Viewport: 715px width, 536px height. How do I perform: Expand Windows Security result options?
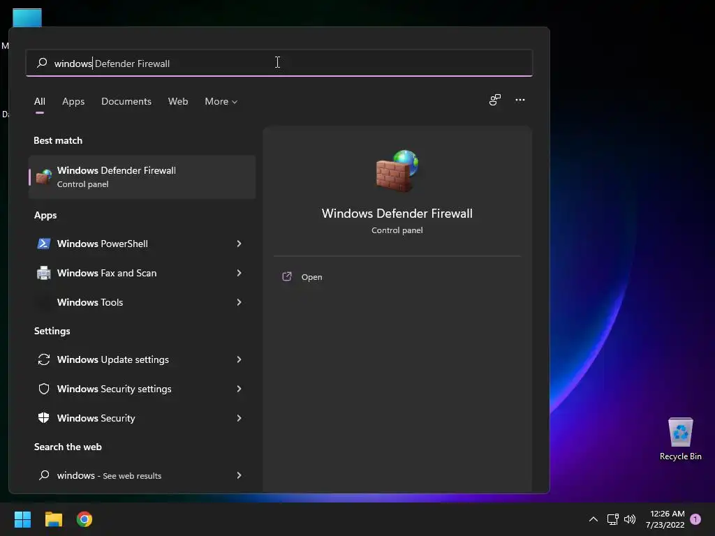pyautogui.click(x=239, y=417)
